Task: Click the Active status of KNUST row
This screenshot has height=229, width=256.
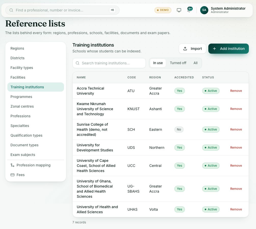Action: pyautogui.click(x=211, y=109)
